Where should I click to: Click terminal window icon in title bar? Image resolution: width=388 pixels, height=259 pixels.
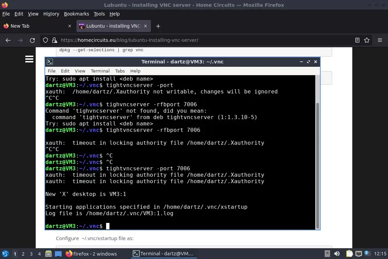50,62
